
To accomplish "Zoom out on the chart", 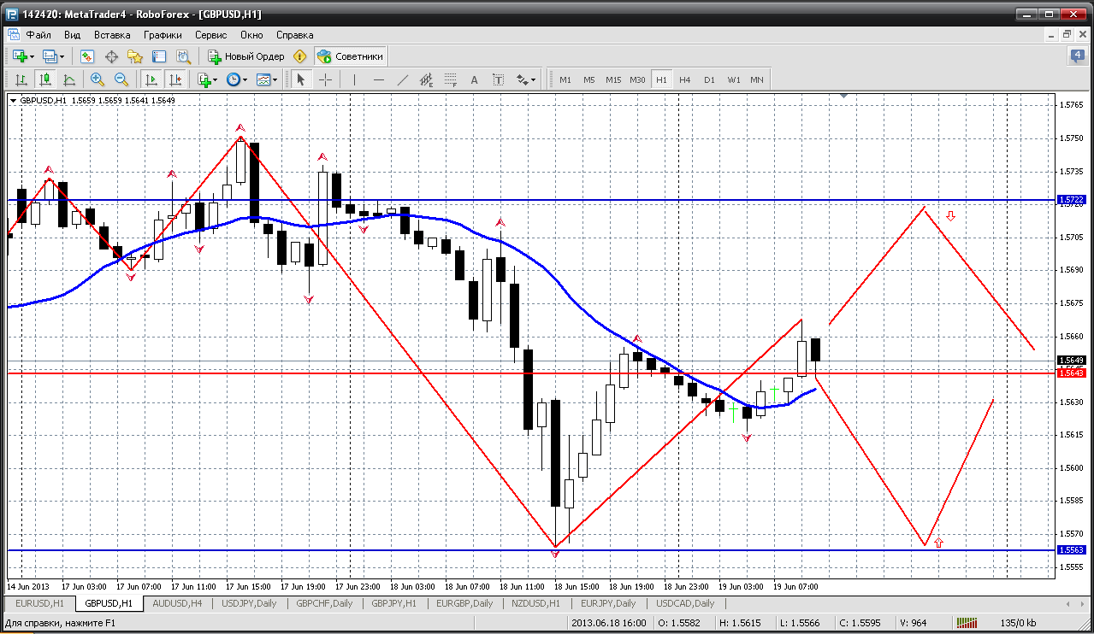I will [x=121, y=79].
